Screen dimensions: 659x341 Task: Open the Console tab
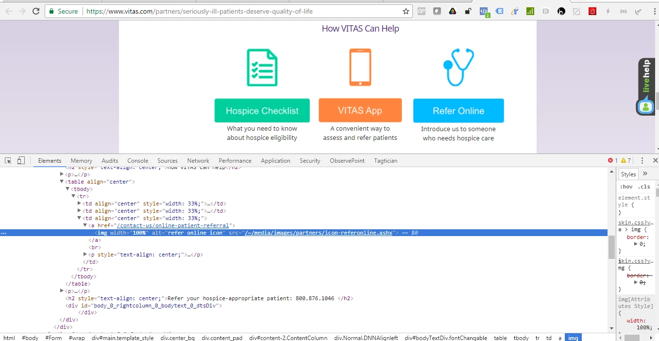138,161
